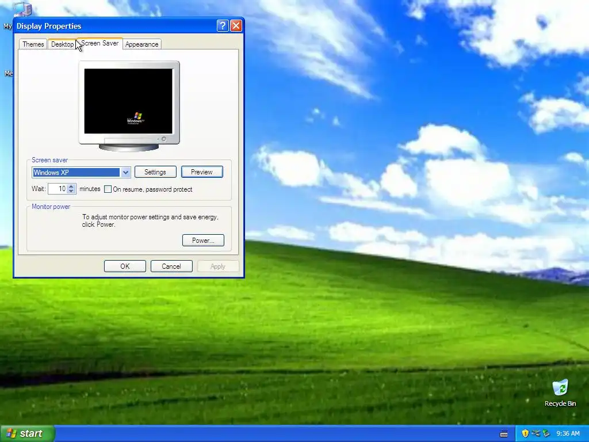Screen dimensions: 589x442
Task: Preview the selected screen saver
Action: click(x=202, y=172)
